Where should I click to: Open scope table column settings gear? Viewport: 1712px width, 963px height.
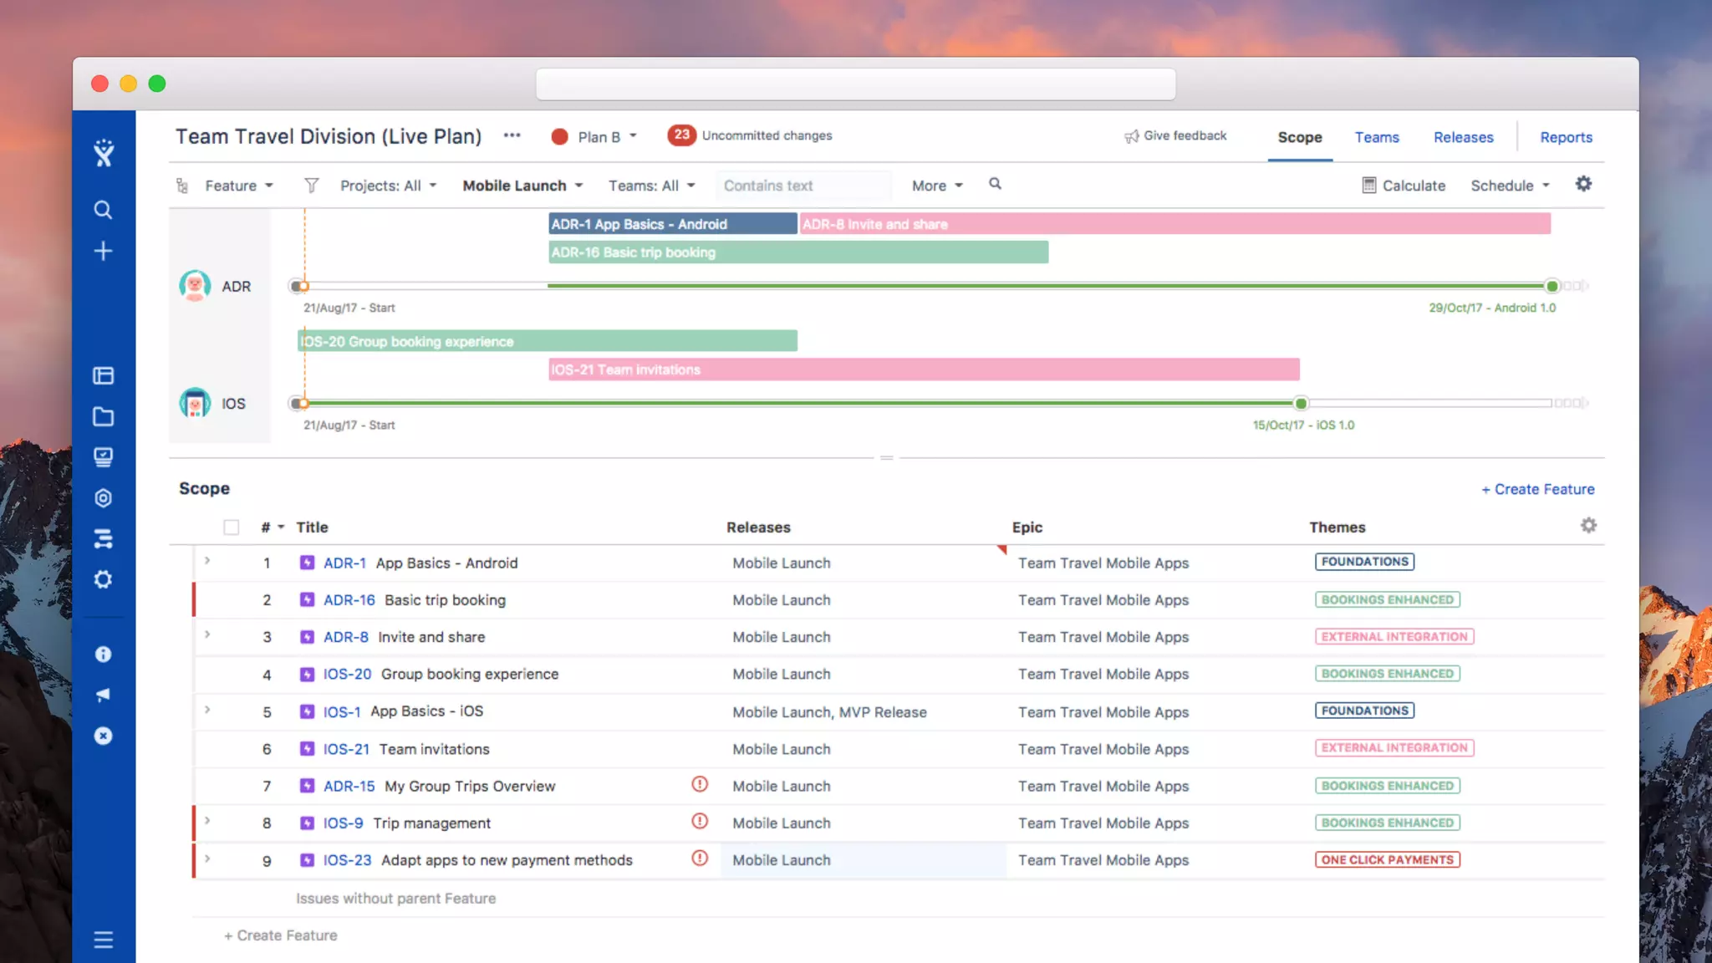pyautogui.click(x=1588, y=526)
